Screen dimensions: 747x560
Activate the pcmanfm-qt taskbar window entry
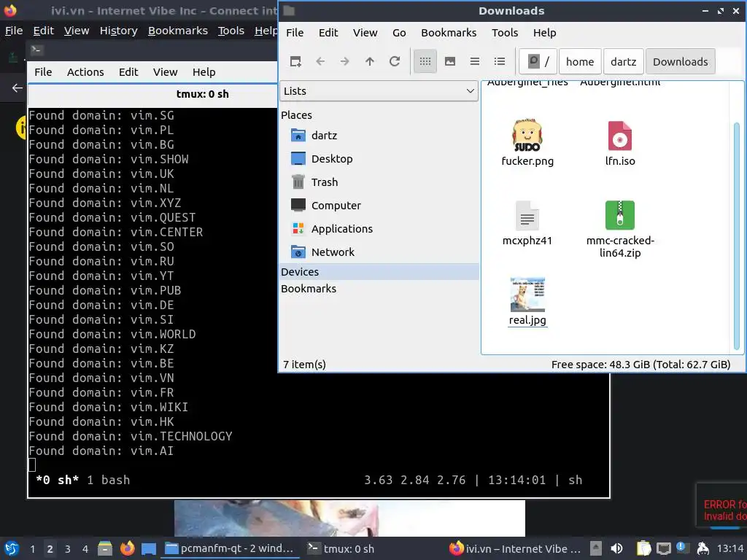[x=230, y=548]
